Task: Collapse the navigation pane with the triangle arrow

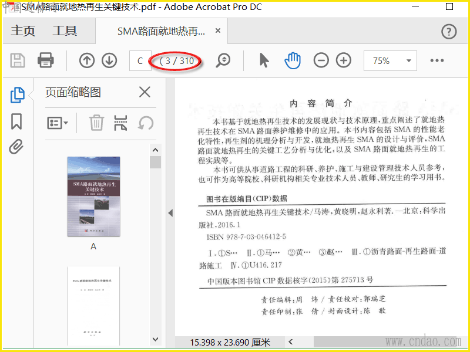Action: (x=170, y=213)
